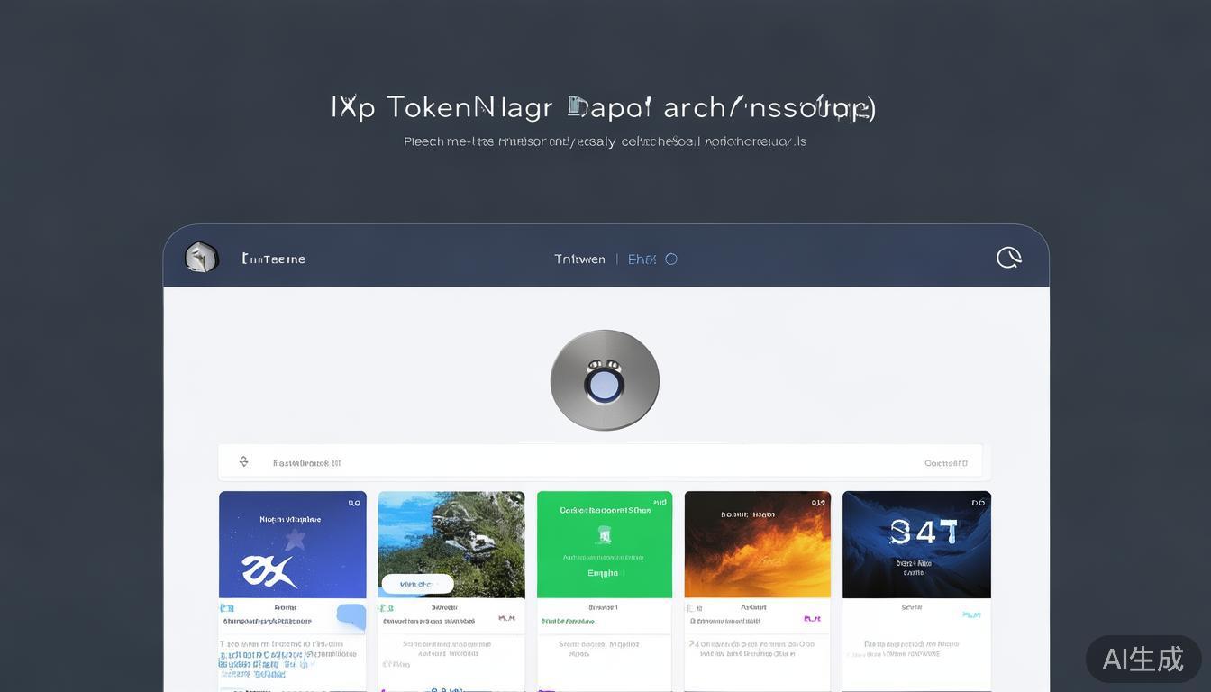Click the purple tag under the orange card
Image resolution: width=1211 pixels, height=692 pixels.
click(x=812, y=619)
